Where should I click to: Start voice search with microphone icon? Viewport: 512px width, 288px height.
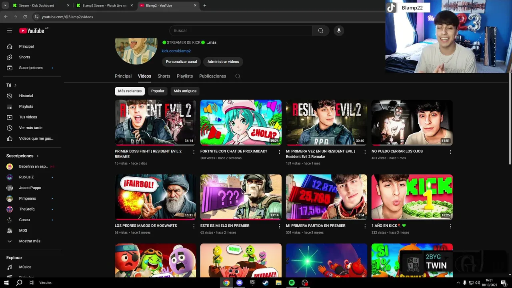339,31
